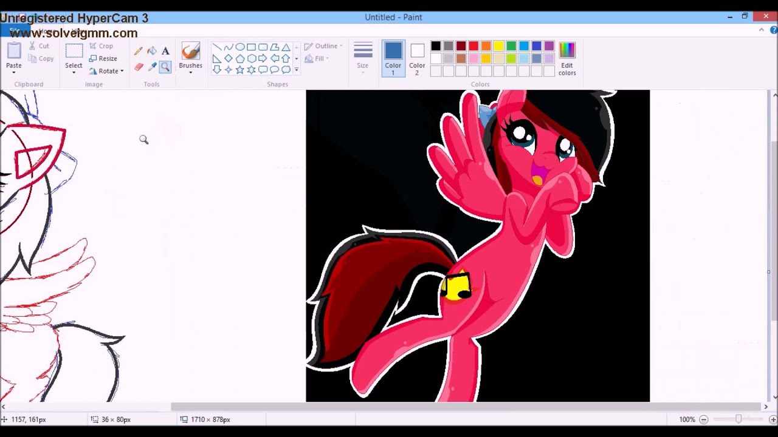
Task: Expand the Shapes gallery more arrow
Action: coord(297,70)
